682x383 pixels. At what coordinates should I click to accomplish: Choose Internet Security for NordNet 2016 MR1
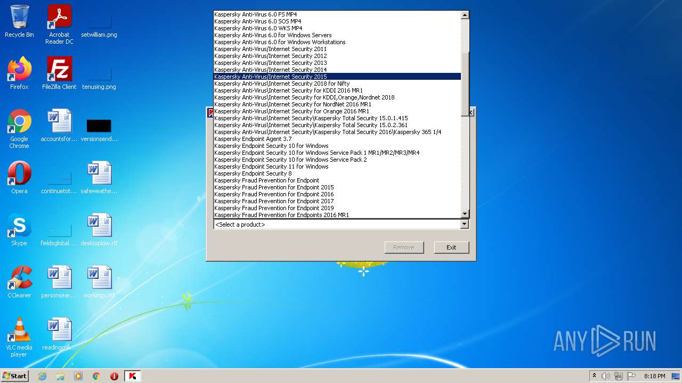point(337,104)
